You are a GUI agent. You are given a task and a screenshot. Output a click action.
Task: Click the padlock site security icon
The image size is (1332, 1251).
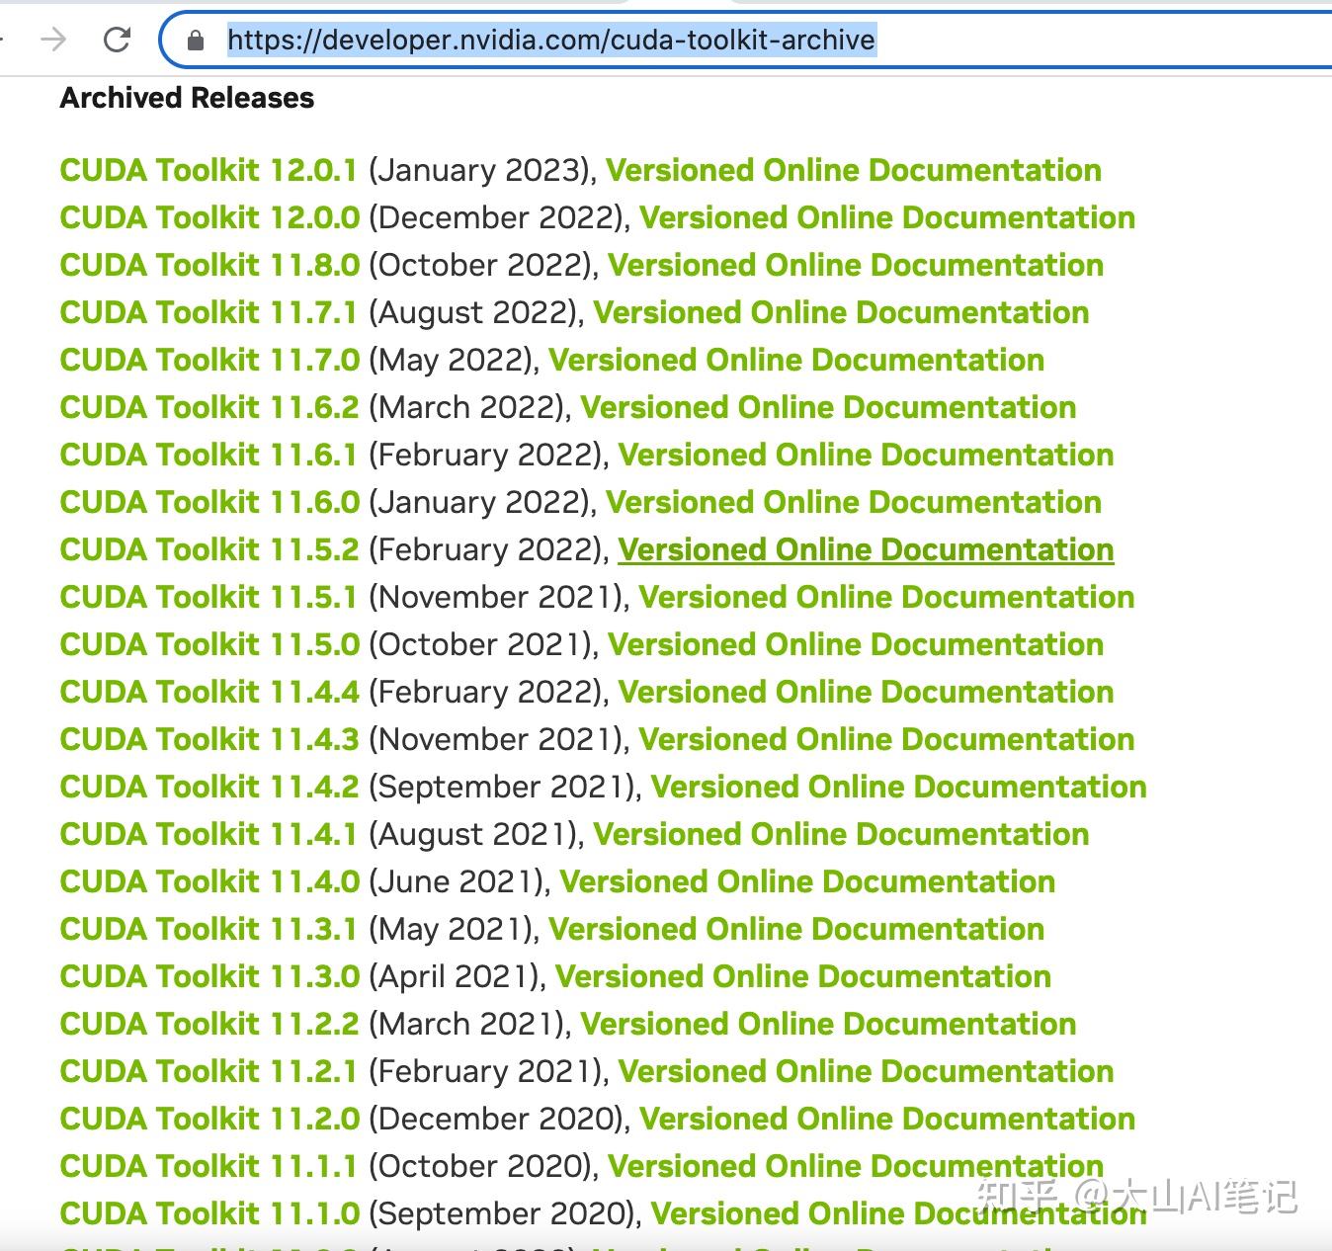pos(194,41)
